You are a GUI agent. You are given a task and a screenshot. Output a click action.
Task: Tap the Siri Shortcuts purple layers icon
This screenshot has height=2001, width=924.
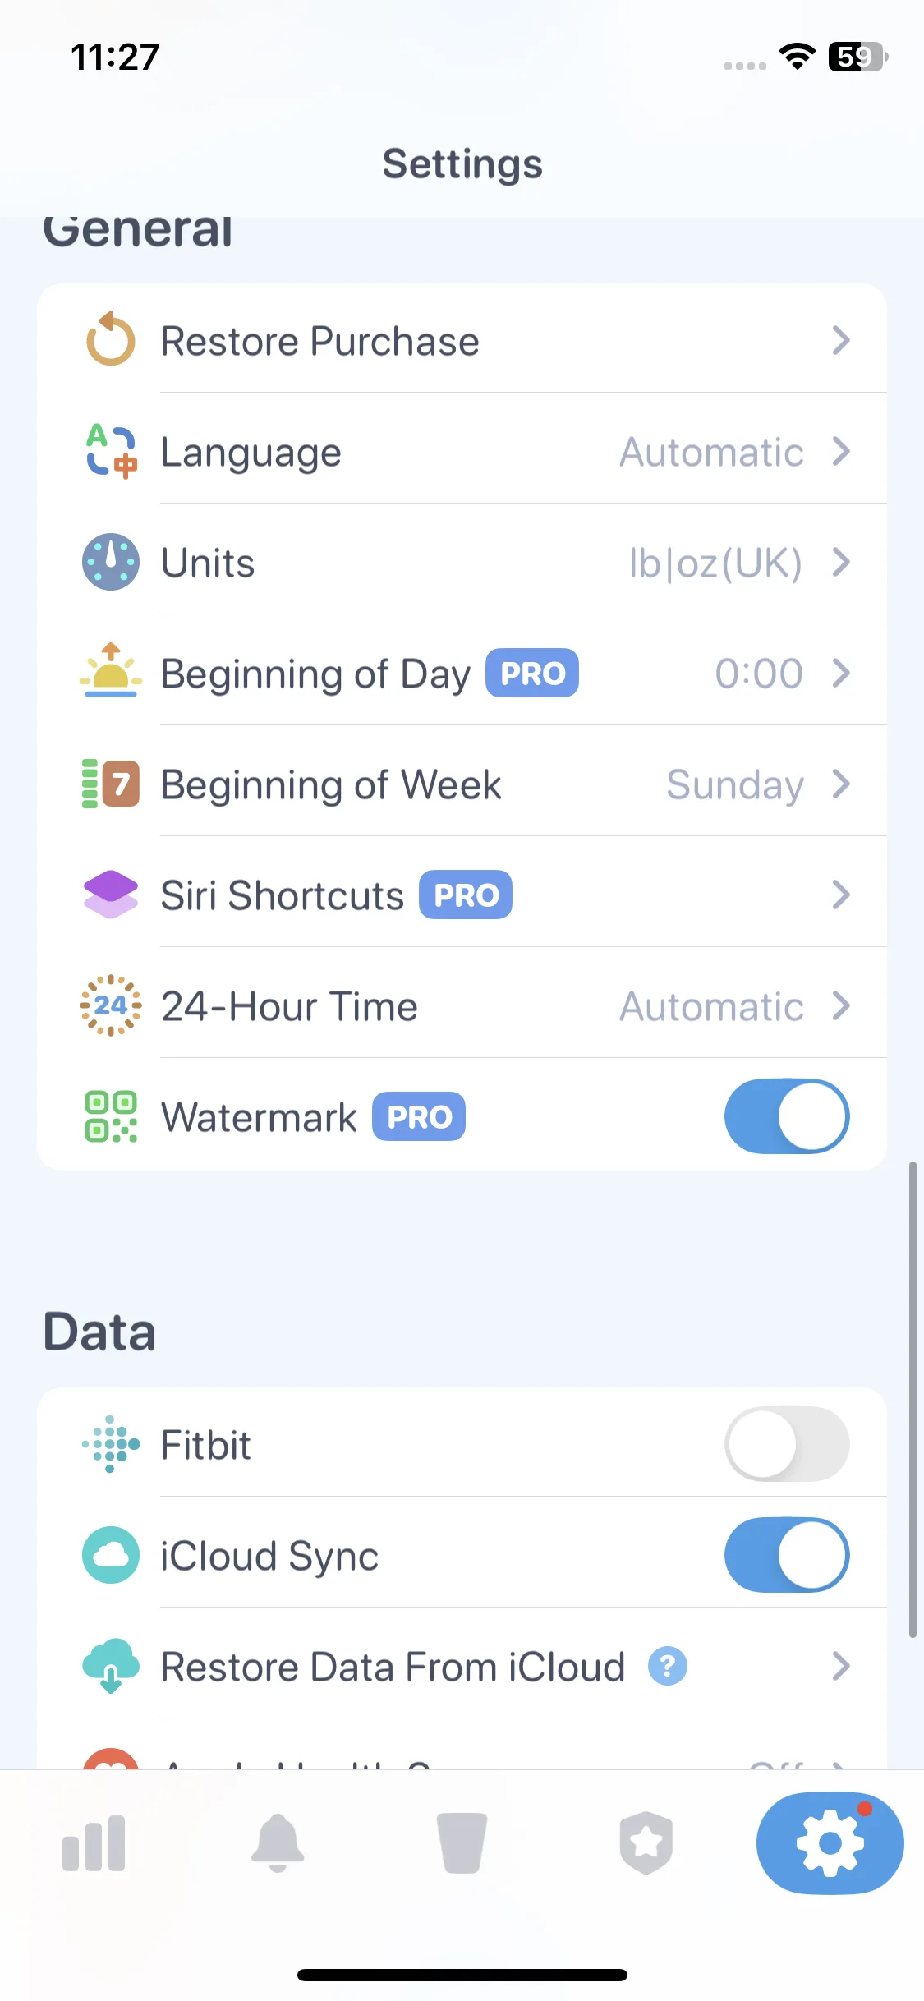(x=111, y=895)
